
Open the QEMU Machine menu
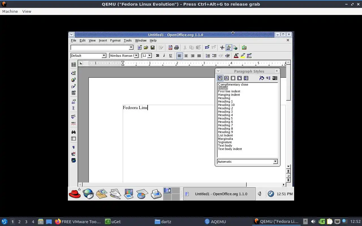tap(10, 11)
